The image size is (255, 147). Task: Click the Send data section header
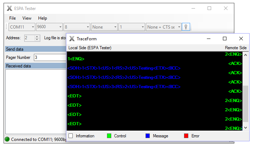pos(35,49)
